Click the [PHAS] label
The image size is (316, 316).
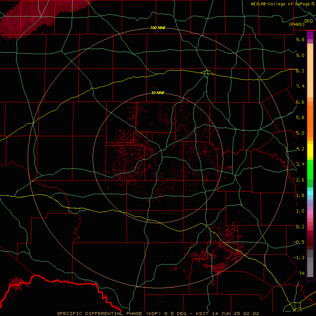[297, 25]
